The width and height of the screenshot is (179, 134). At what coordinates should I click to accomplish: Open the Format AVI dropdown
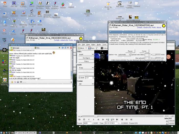point(86,84)
